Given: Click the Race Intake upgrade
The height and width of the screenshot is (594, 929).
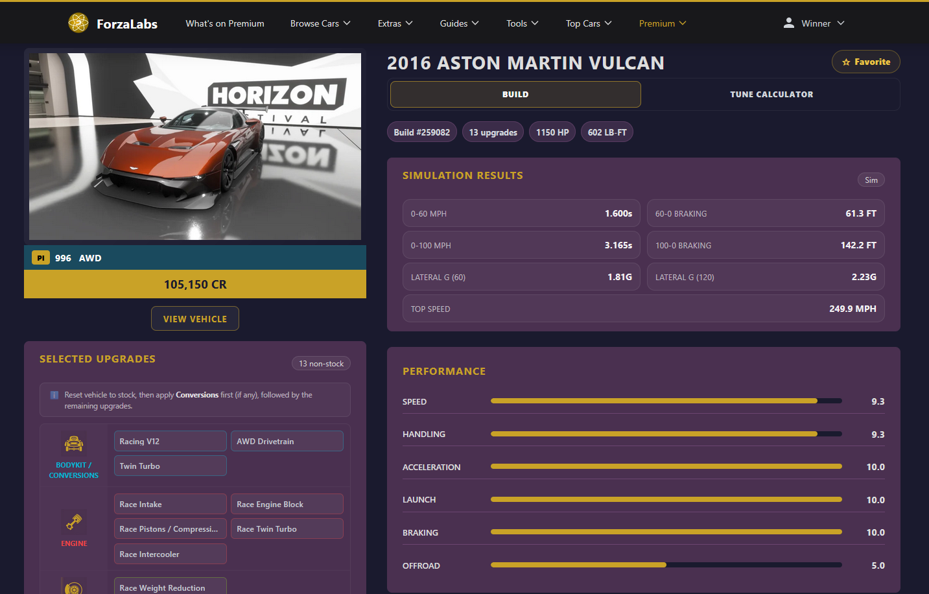Looking at the screenshot, I should (x=171, y=504).
